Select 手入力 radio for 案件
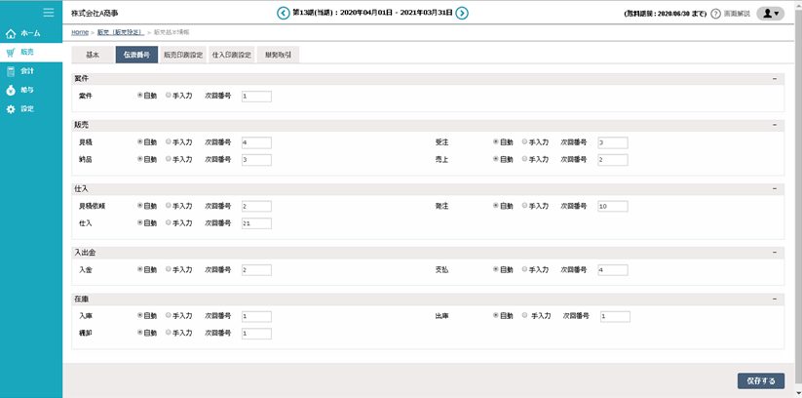The width and height of the screenshot is (802, 398). coord(169,96)
